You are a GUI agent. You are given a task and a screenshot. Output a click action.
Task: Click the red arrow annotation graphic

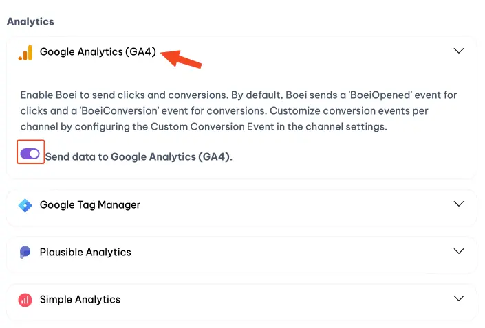click(x=183, y=58)
